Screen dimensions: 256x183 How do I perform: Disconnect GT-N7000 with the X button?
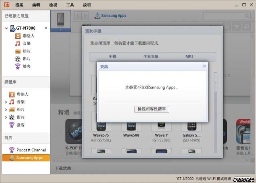coord(46,28)
